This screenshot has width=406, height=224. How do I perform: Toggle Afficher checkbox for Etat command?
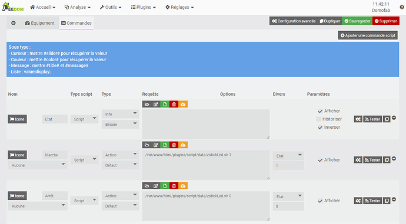(x=320, y=111)
